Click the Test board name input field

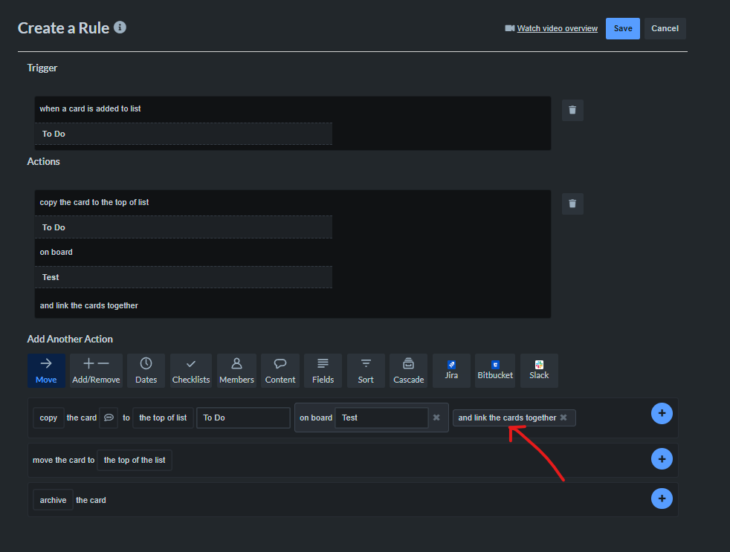[x=381, y=418]
